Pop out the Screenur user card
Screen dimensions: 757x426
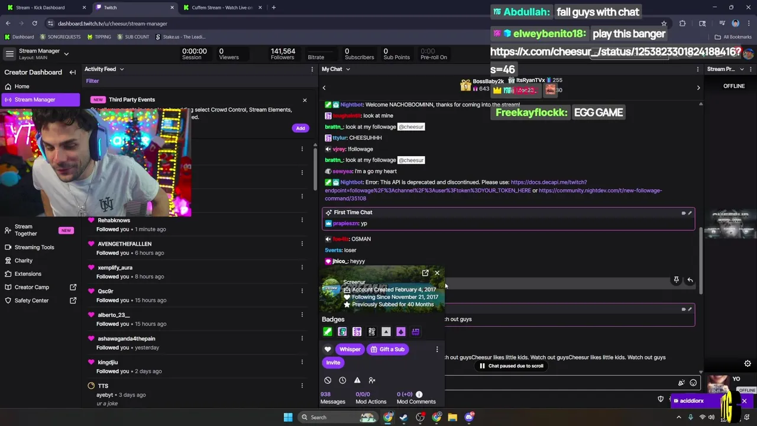click(425, 273)
